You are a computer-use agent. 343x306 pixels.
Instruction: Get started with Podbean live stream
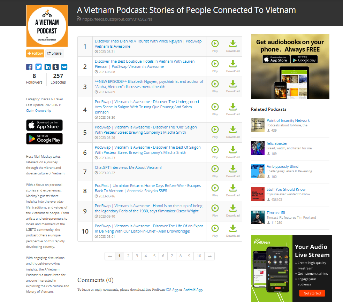(312, 293)
